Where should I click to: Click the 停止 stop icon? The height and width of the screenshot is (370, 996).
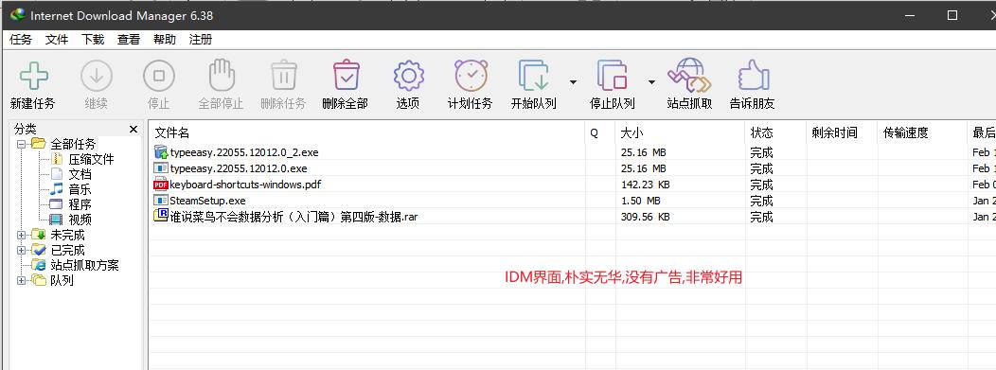click(159, 76)
